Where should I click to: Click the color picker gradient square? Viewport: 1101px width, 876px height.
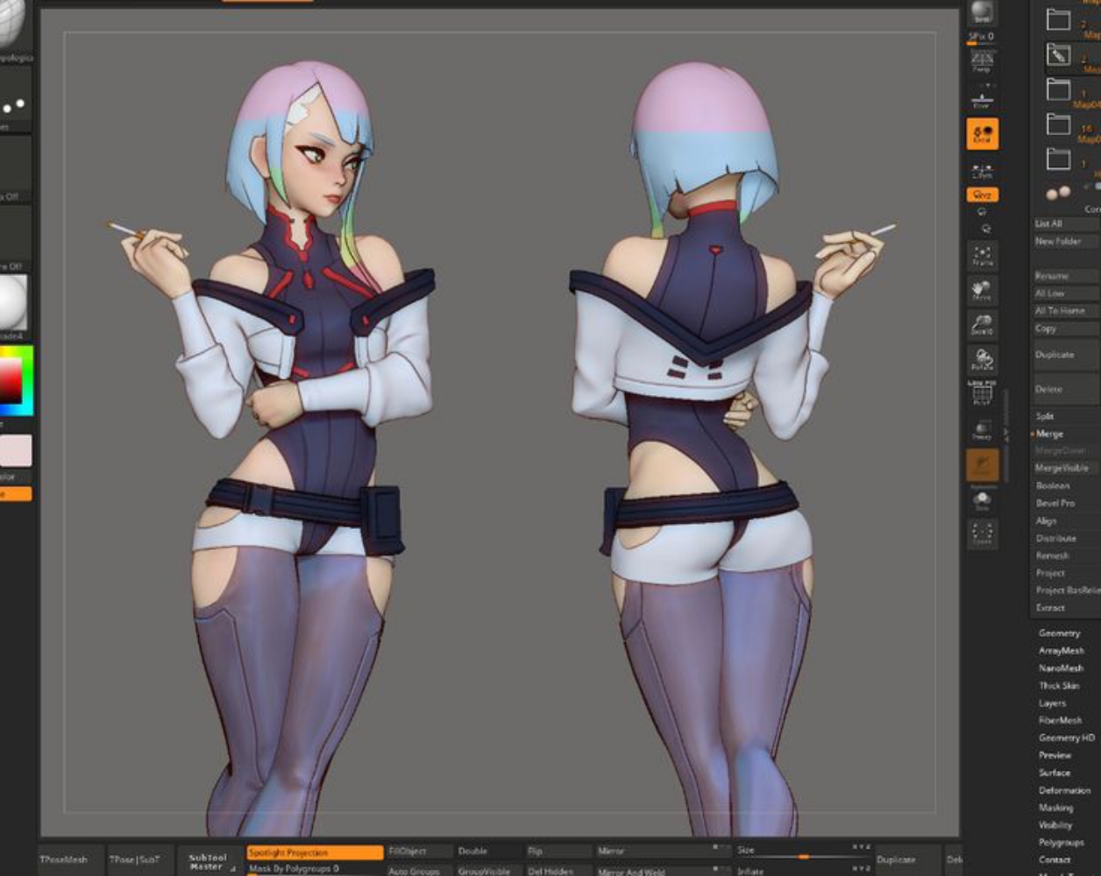[x=15, y=380]
